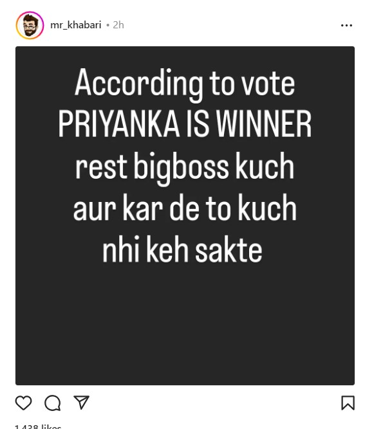Like the post with the heart icon
This screenshot has width=383, height=429.
[23, 403]
